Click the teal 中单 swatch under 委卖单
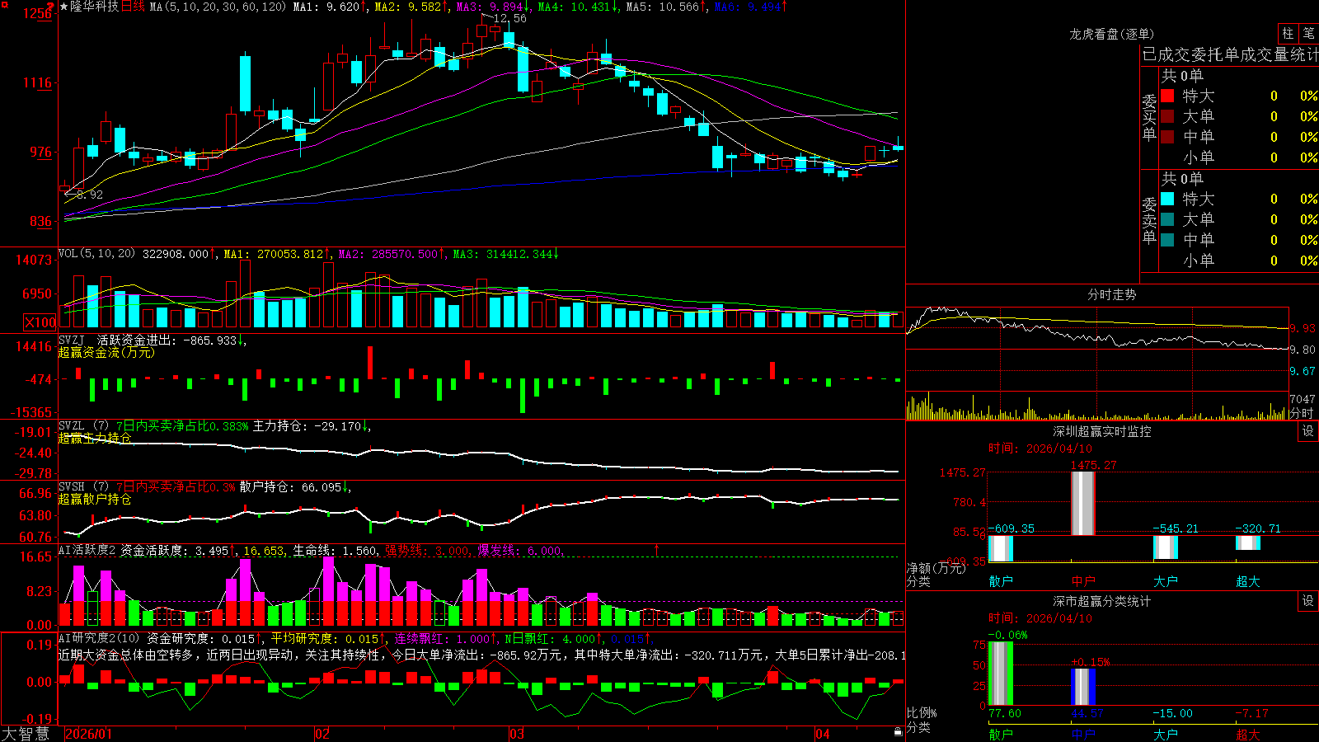The width and height of the screenshot is (1319, 742). [1167, 240]
